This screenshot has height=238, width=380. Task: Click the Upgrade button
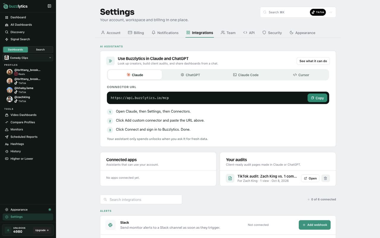coord(42,230)
